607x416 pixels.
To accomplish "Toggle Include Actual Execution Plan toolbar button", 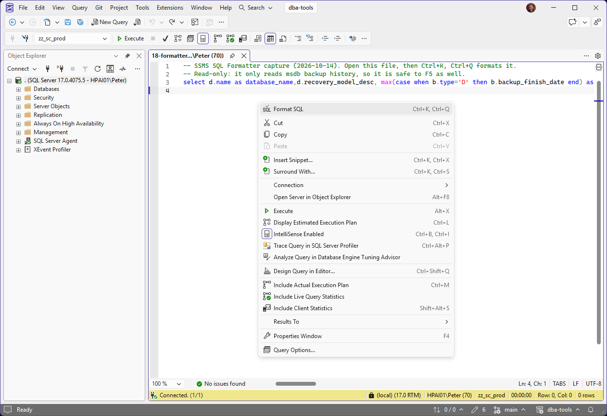I will tap(218, 38).
